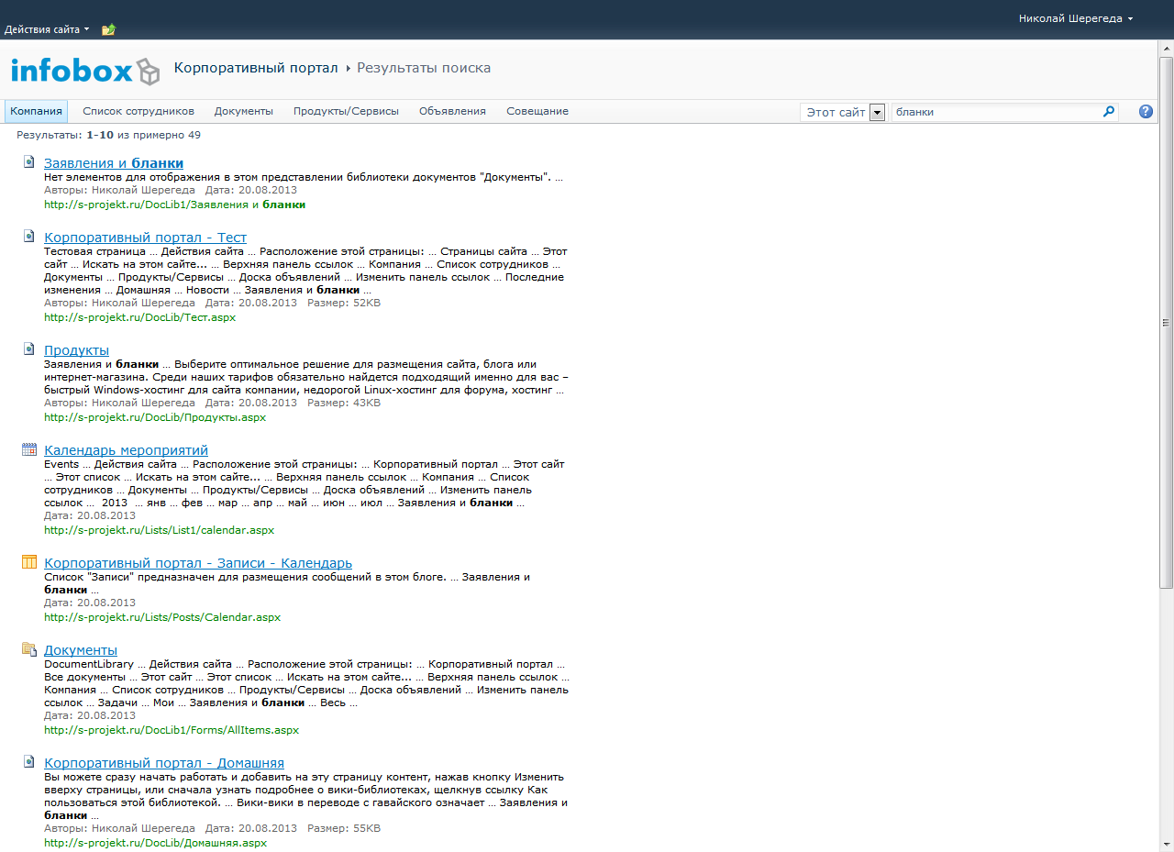Image resolution: width=1174 pixels, height=852 pixels.
Task: Click the Размер: 52KB text
Action: pyautogui.click(x=344, y=303)
